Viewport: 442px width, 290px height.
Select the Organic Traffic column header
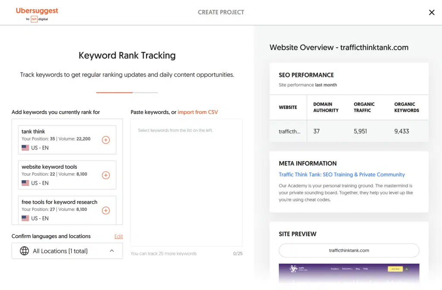click(364, 107)
